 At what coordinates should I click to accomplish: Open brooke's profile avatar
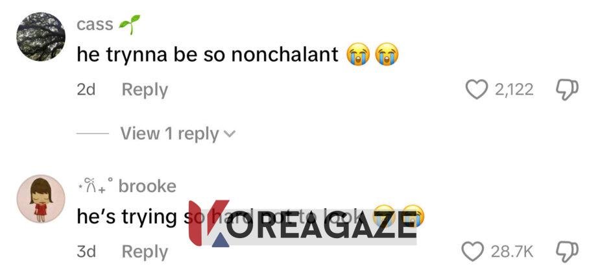click(x=41, y=199)
